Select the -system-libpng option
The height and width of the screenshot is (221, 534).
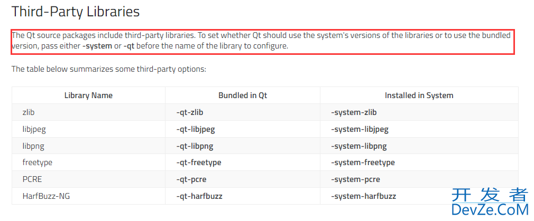tap(359, 146)
